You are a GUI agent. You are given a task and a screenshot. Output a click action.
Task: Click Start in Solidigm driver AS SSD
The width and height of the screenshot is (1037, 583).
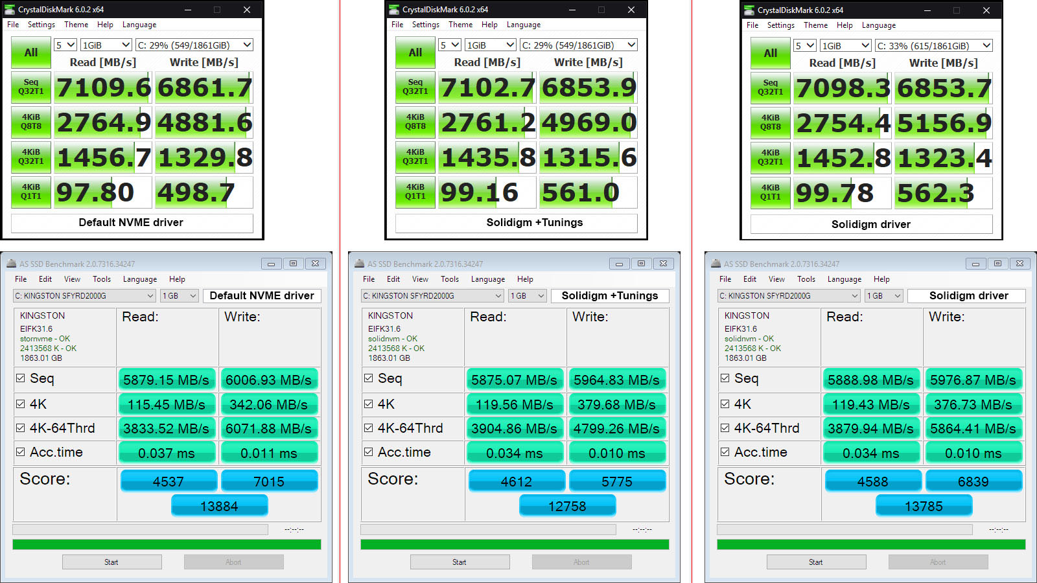817,562
